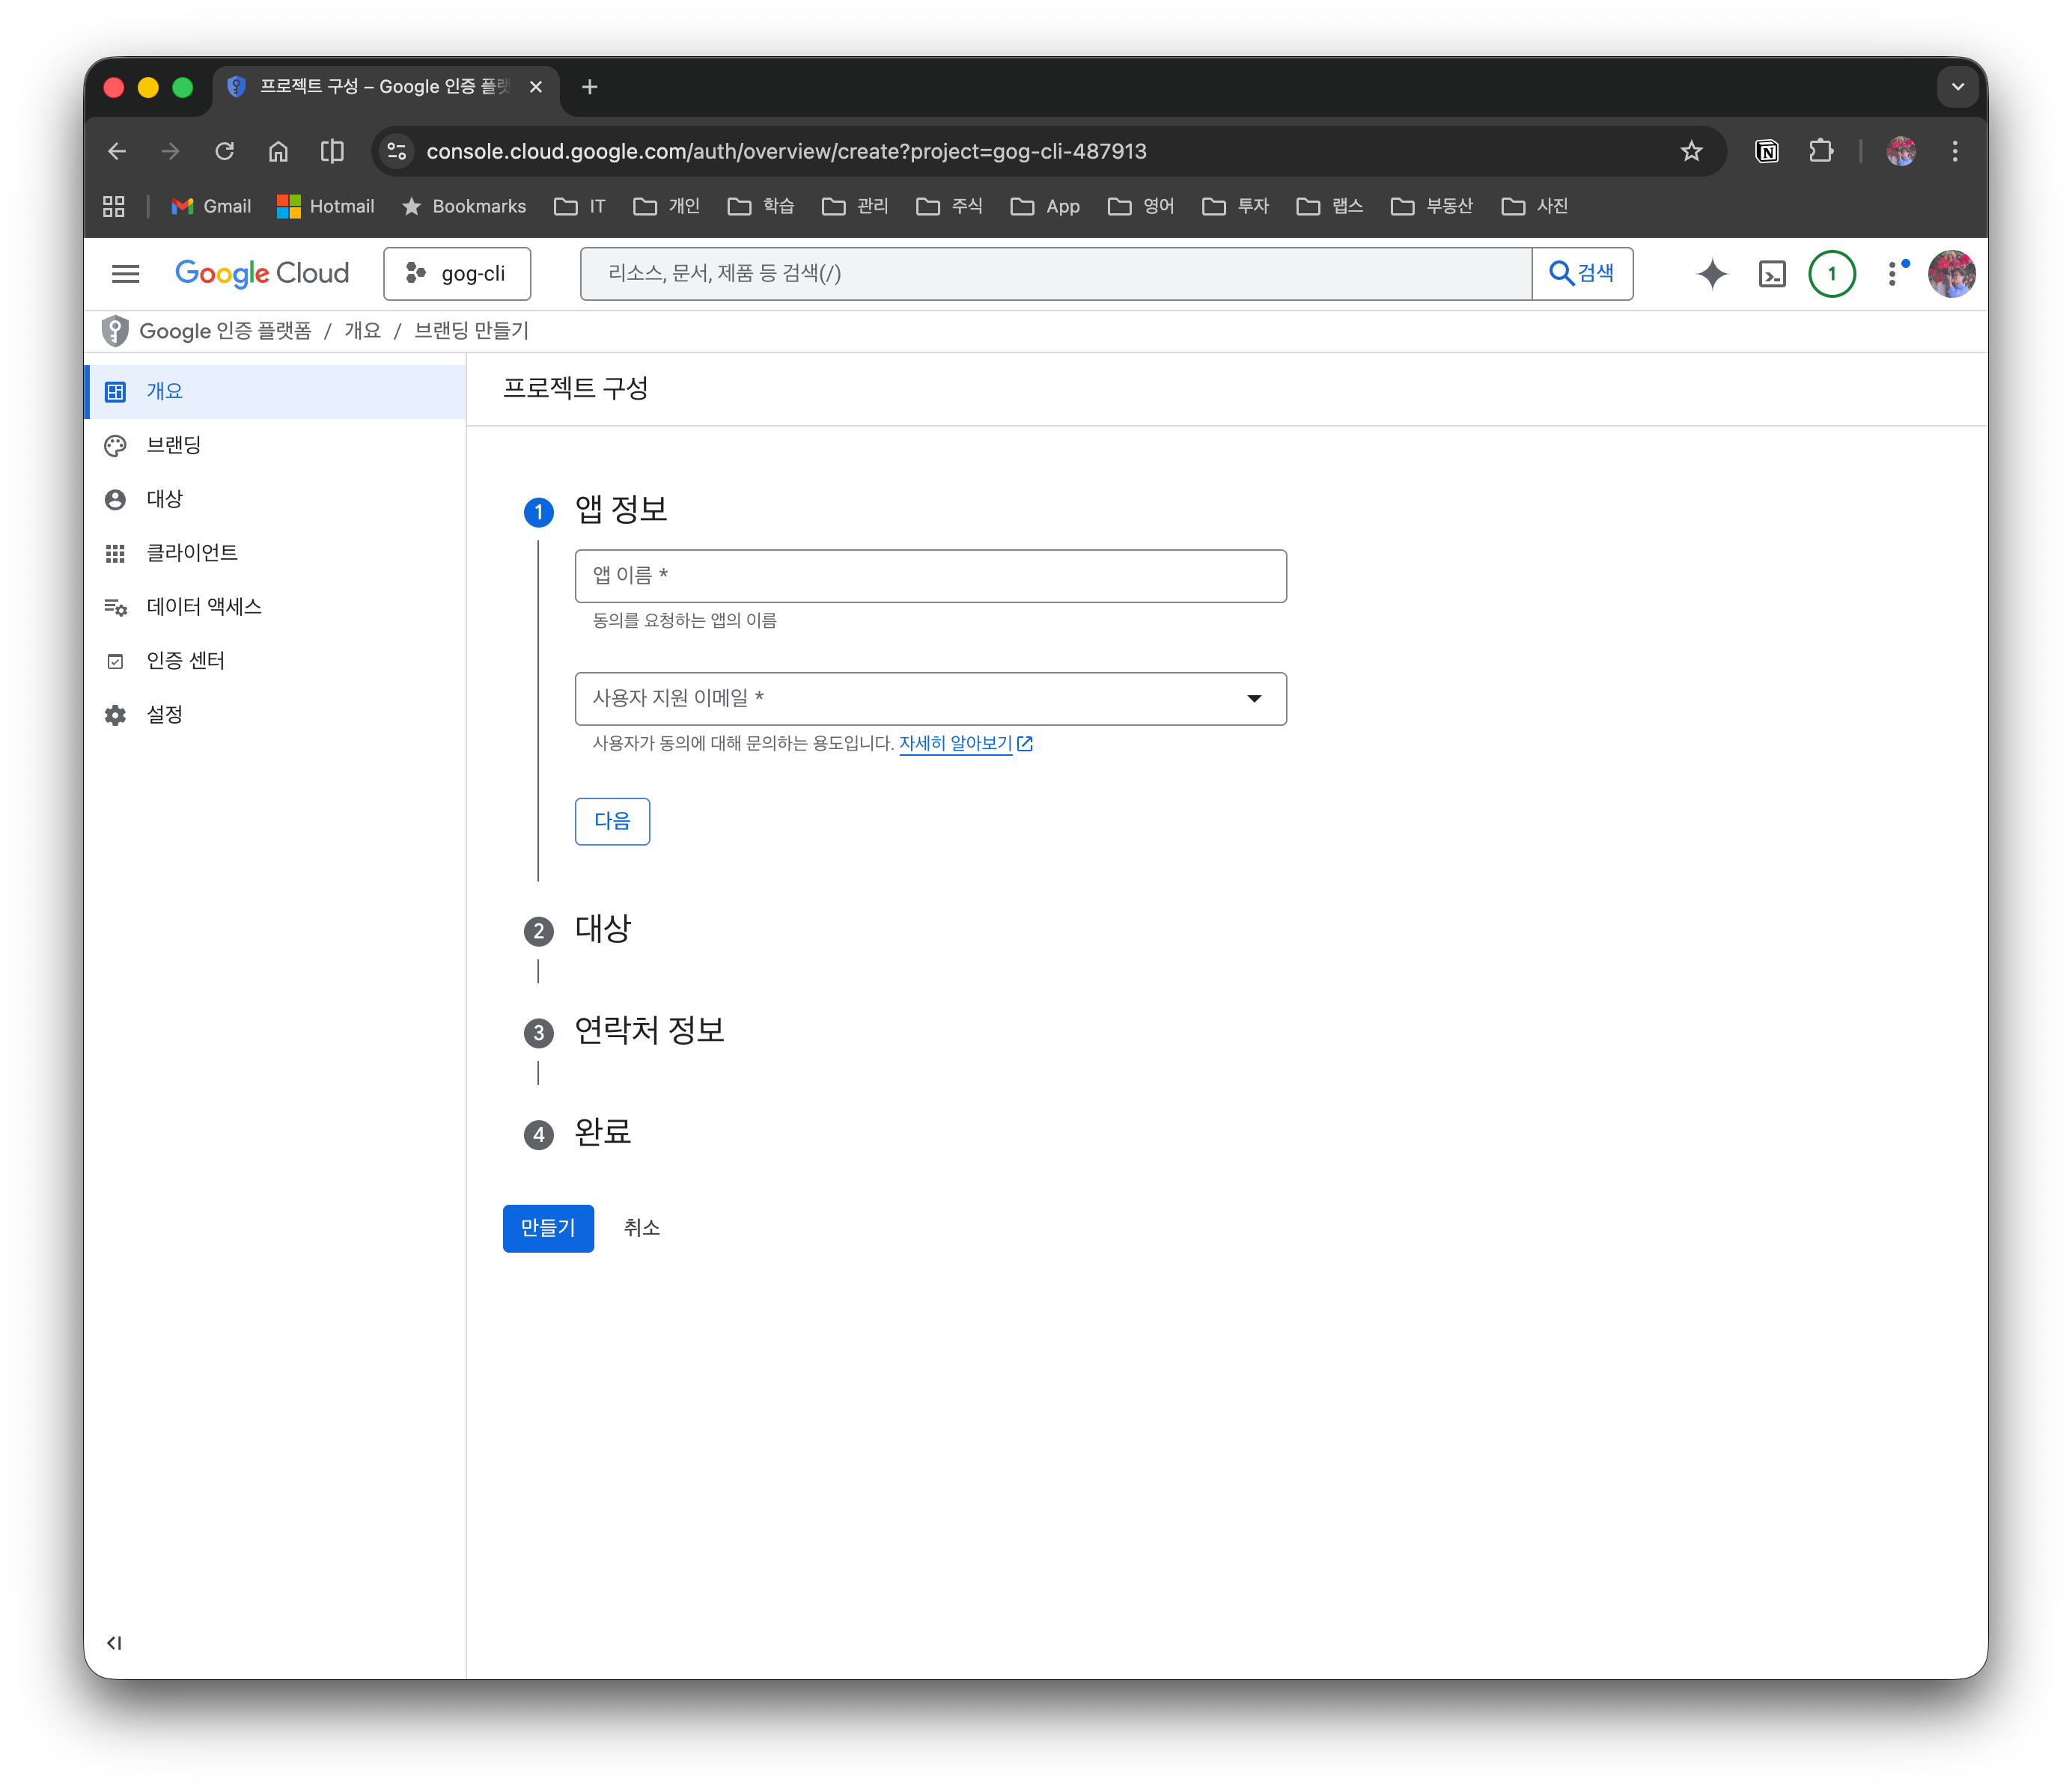Bookmark this page with the star icon
This screenshot has height=1790, width=2072.
click(1691, 151)
